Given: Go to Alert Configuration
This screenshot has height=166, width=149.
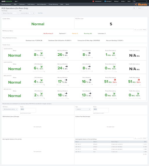Looking at the screenshot, I should tap(42, 4).
